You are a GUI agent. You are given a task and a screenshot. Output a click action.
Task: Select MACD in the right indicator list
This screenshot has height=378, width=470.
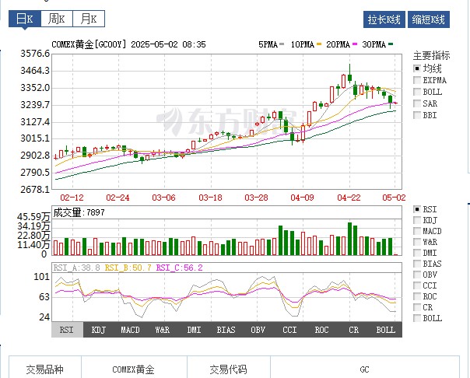tap(417, 231)
